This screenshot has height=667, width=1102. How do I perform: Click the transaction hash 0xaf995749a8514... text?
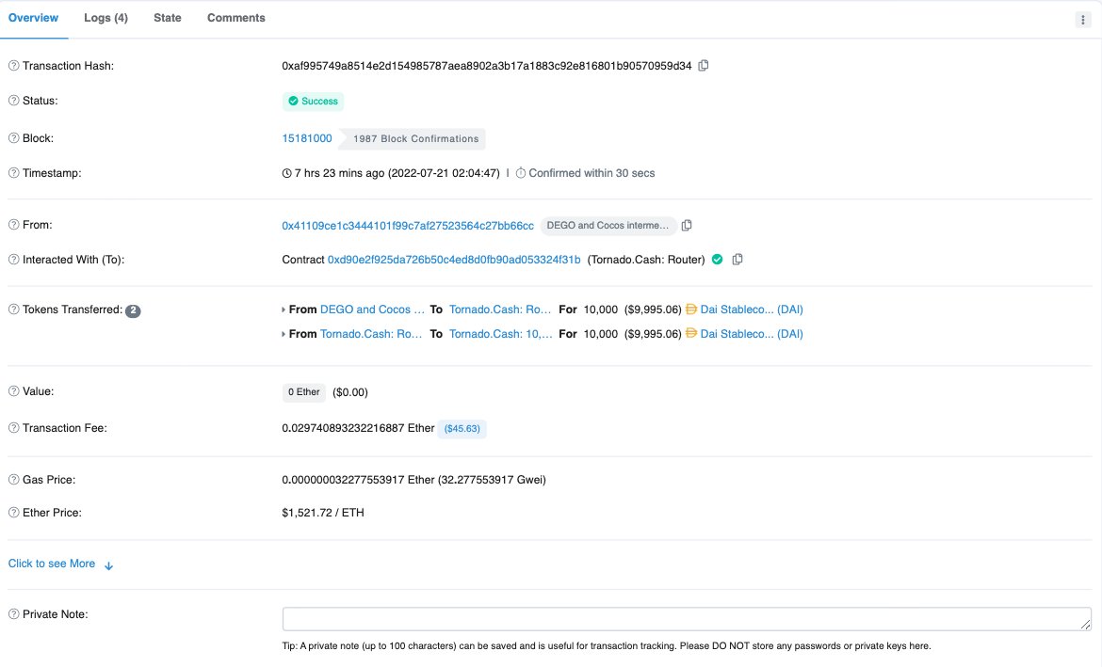pyautogui.click(x=486, y=65)
